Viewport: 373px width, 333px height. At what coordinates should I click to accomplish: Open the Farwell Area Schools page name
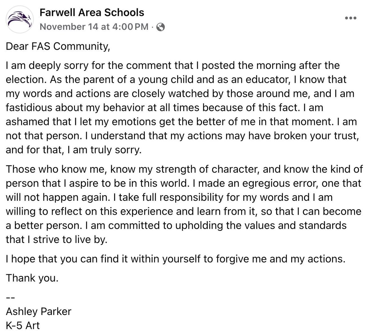[92, 13]
